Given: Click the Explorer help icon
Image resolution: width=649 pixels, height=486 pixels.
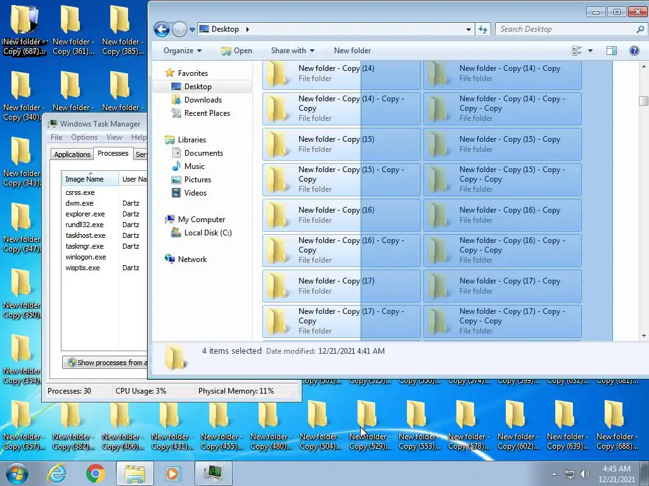Looking at the screenshot, I should click(634, 51).
